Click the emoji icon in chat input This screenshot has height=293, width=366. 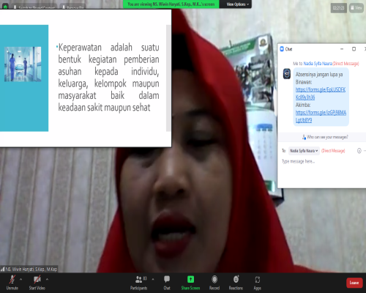[359, 151]
